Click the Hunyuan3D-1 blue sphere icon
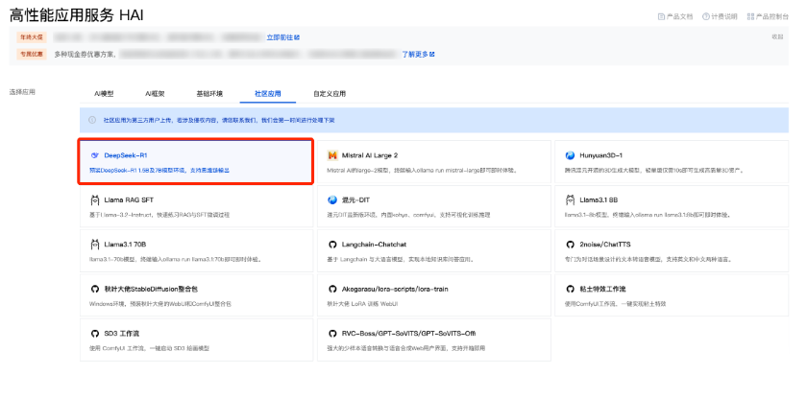The image size is (807, 398). pyautogui.click(x=570, y=155)
